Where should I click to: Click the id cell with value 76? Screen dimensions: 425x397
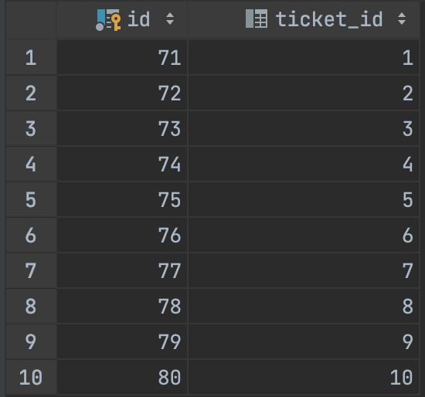[122, 235]
